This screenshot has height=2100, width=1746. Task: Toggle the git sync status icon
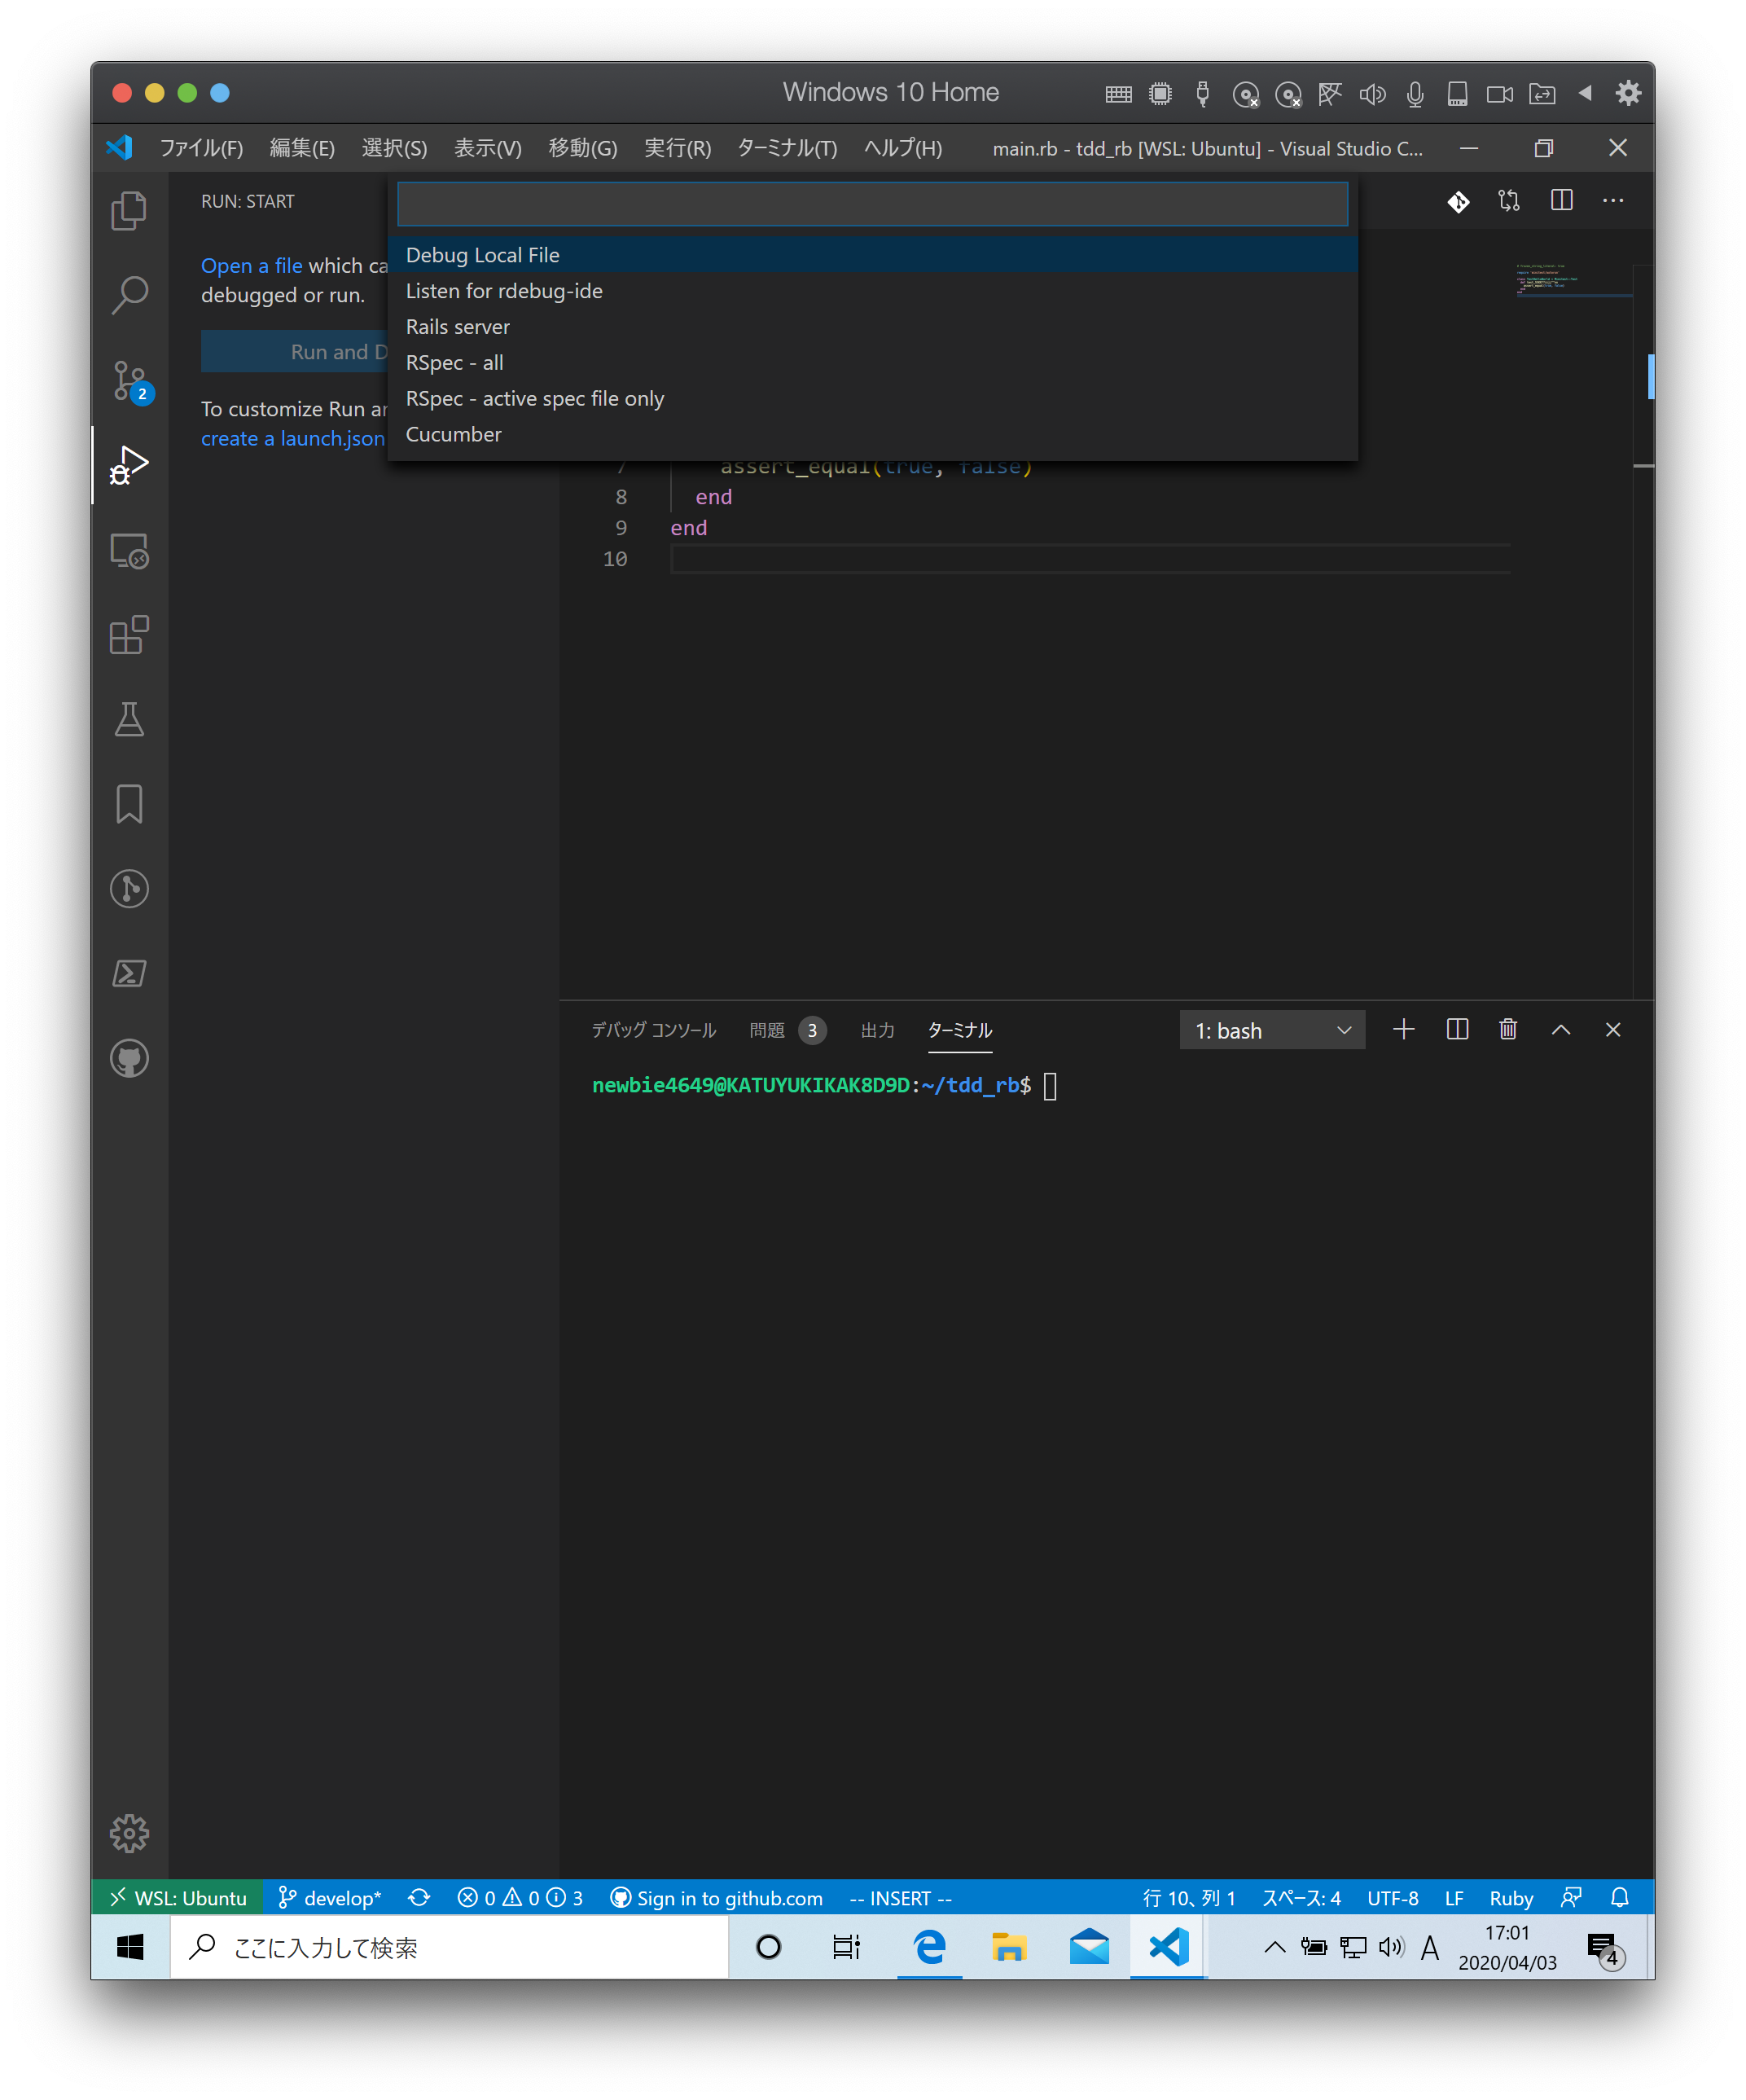[419, 1897]
